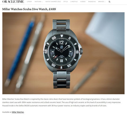Expand the Watches dropdown arrow
The image size is (127, 115).
click(42, 2)
